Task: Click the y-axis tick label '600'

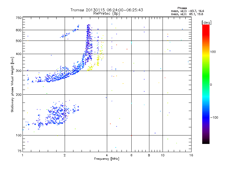Action: coord(19,30)
